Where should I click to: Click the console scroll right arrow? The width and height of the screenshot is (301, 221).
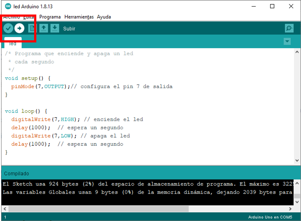(290, 209)
